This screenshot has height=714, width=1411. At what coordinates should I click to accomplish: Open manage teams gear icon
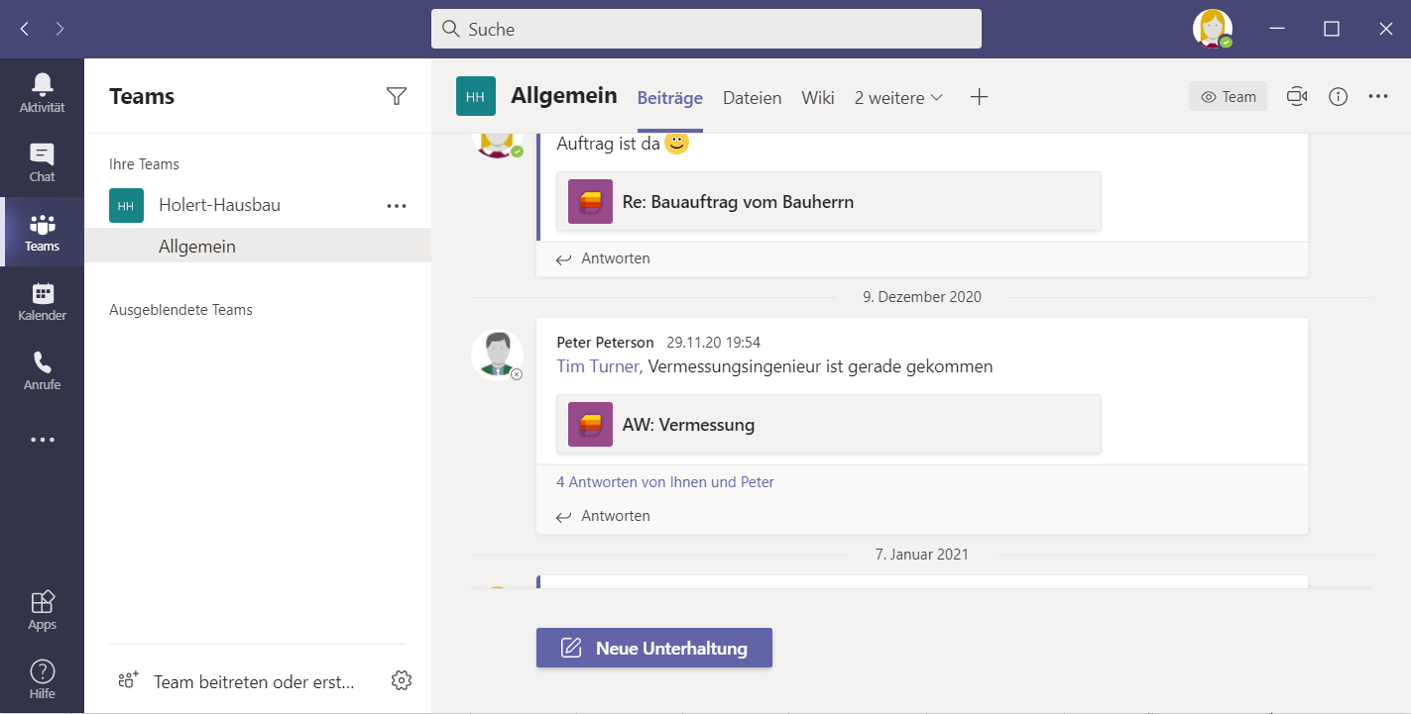coord(402,680)
